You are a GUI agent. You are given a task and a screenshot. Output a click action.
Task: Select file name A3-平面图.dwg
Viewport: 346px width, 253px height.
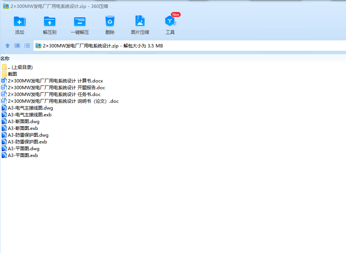point(24,149)
